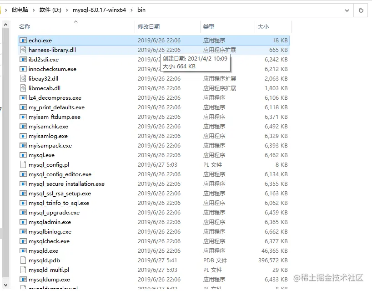Screen dimensions: 372x291
Task: Click the 396,572 KB size value
Action: click(x=273, y=260)
